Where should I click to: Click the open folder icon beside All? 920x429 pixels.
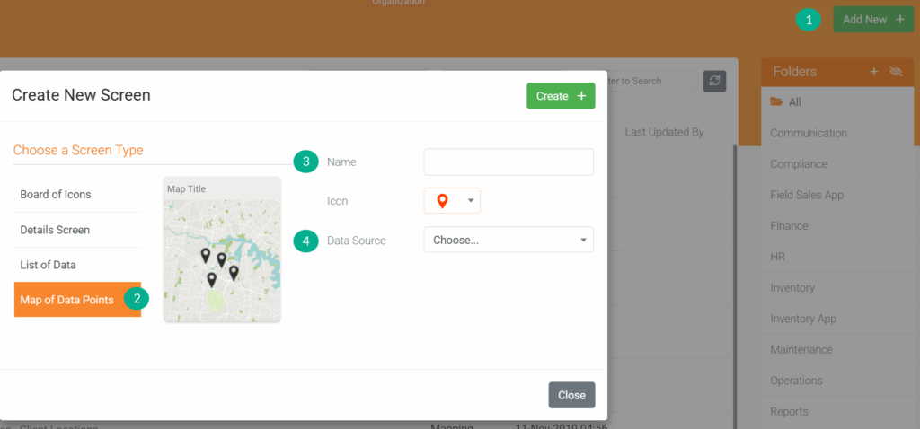click(x=776, y=102)
